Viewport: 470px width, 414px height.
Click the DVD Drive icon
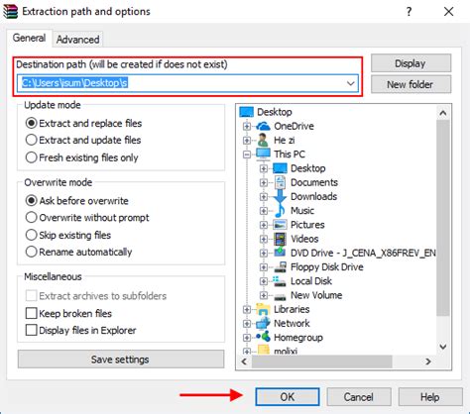[x=280, y=253]
